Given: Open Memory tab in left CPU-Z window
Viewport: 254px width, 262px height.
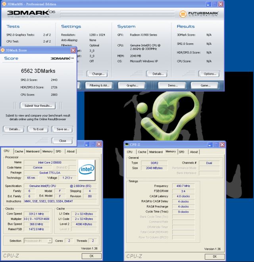Looking at the screenshot, I should coord(47,151).
